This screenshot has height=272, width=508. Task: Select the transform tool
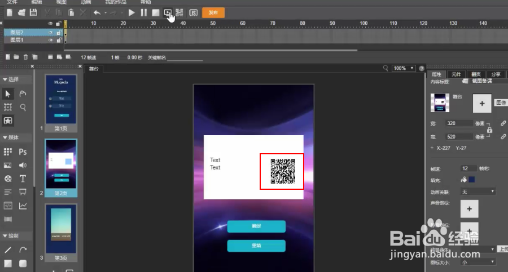tap(8, 107)
